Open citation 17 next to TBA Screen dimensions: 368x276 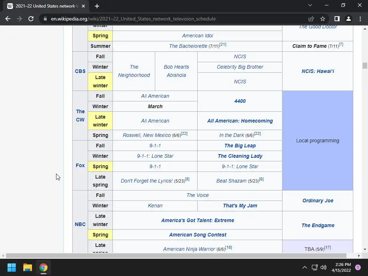328,247
